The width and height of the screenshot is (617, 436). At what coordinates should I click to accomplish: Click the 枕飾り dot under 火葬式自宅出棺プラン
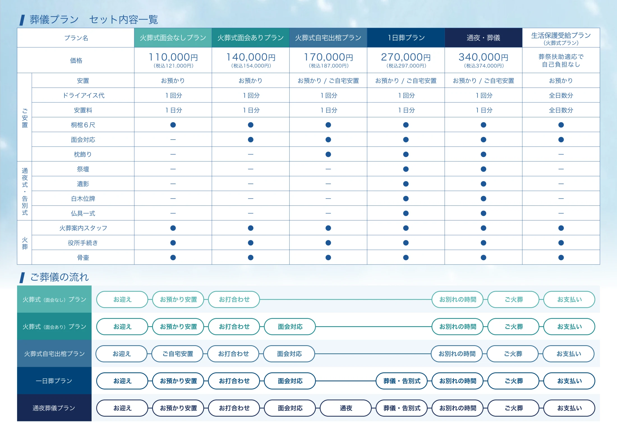328,154
